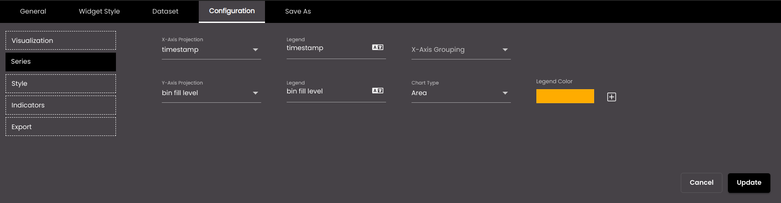The width and height of the screenshot is (781, 203).
Task: Select the Configuration tab
Action: click(x=232, y=11)
